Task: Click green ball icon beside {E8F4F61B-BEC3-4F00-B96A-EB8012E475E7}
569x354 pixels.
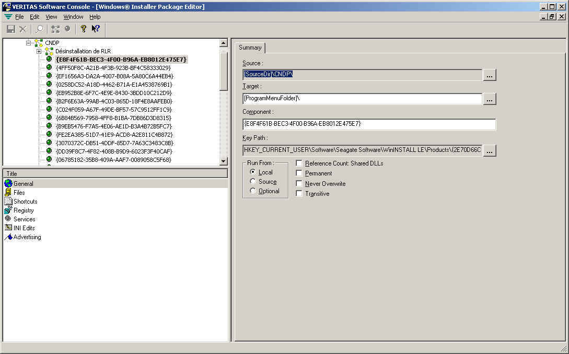Action: [x=49, y=59]
